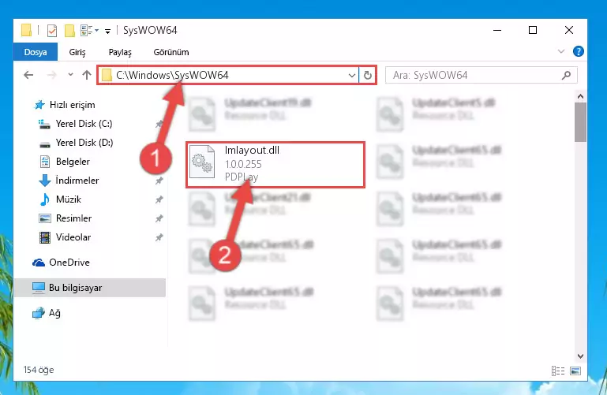Viewport: 607px width, 395px height.
Task: Click the Properties quick access toolbar icon
Action: click(x=52, y=30)
